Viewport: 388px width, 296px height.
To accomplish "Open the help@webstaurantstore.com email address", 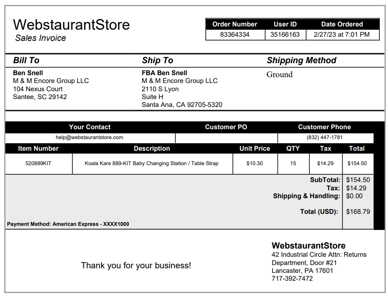I will pyautogui.click(x=89, y=137).
